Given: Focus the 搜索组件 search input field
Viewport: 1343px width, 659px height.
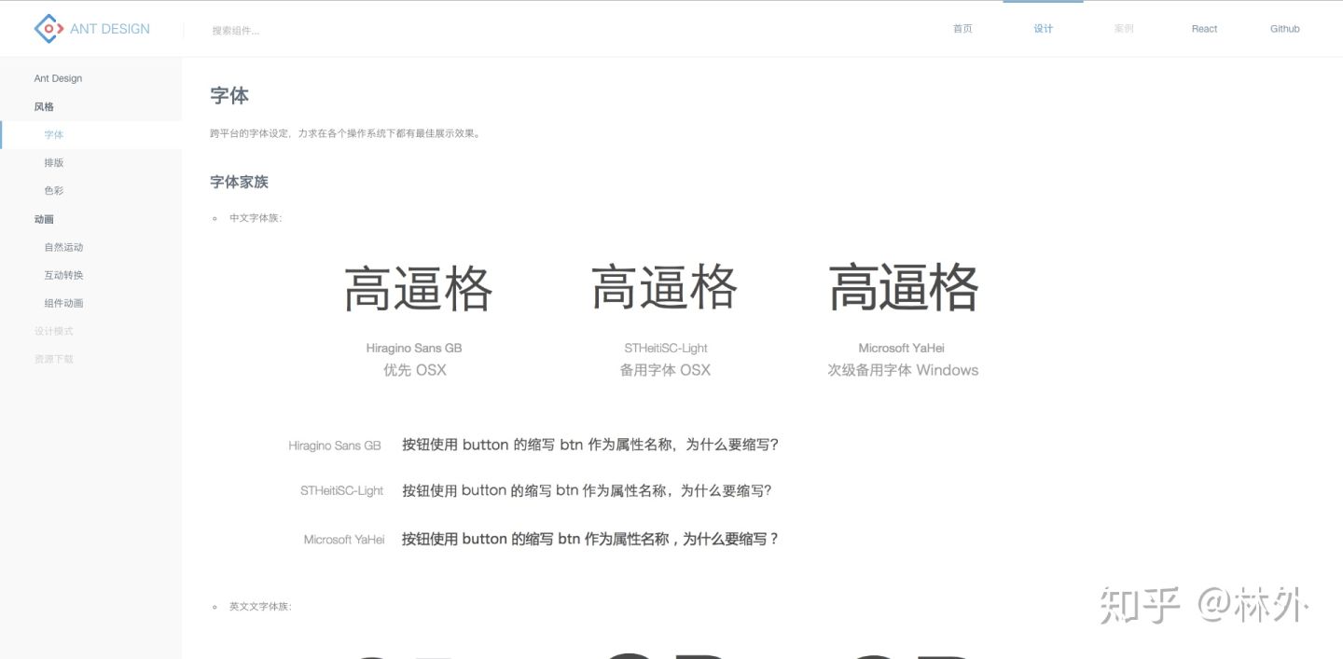Looking at the screenshot, I should click(236, 31).
